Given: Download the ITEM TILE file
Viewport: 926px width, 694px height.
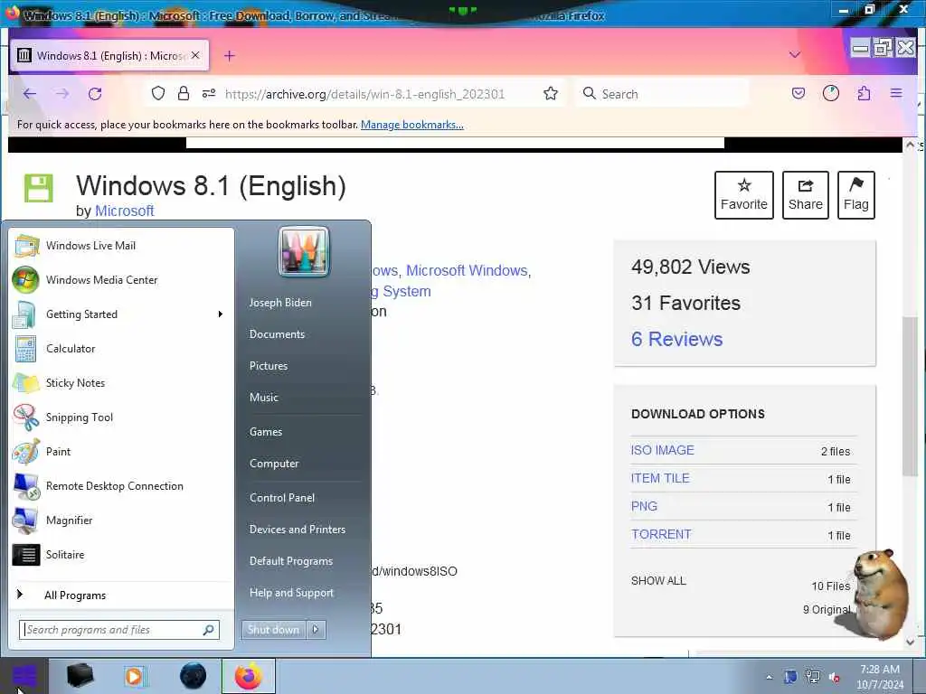Looking at the screenshot, I should point(659,478).
